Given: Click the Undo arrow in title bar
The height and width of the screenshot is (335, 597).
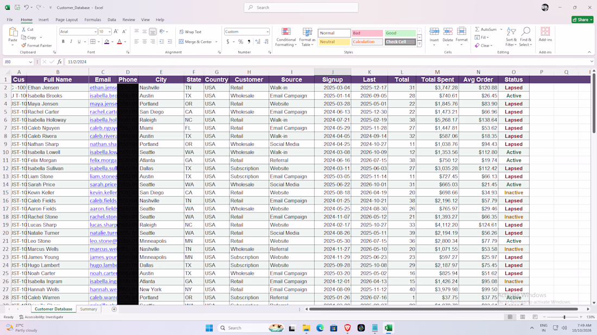Looking at the screenshot, I should [x=26, y=7].
